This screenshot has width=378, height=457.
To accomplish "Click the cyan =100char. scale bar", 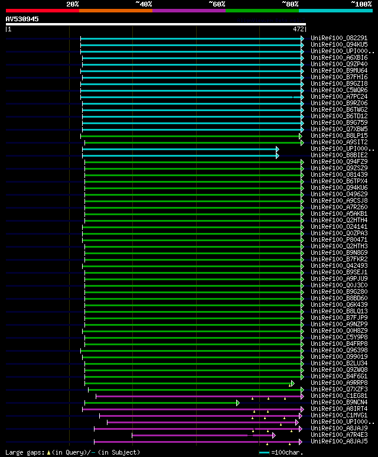I will pyautogui.click(x=264, y=453).
